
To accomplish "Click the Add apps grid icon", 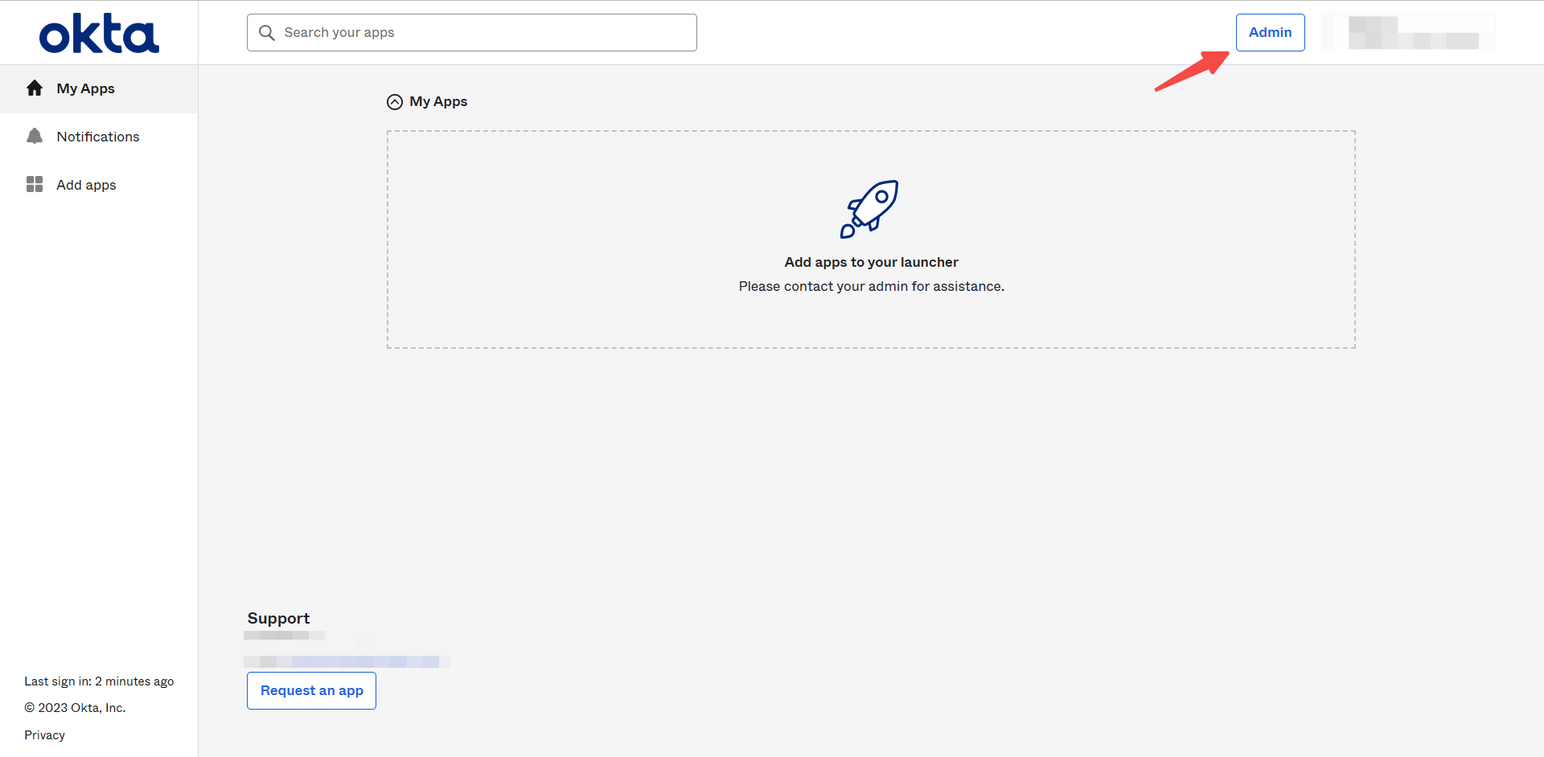I will [35, 185].
